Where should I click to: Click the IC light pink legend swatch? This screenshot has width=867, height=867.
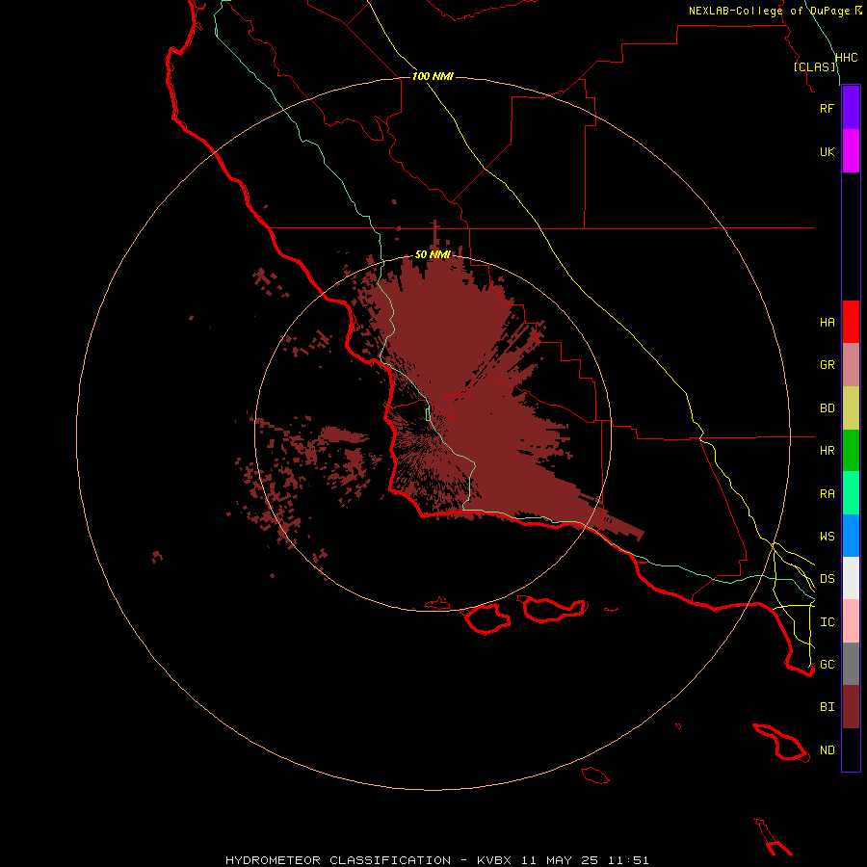[851, 621]
